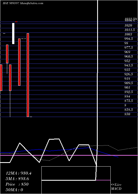The width and height of the screenshot is (138, 194).
Task: Click the '<<Live MACD' label
Action: (116, 187)
